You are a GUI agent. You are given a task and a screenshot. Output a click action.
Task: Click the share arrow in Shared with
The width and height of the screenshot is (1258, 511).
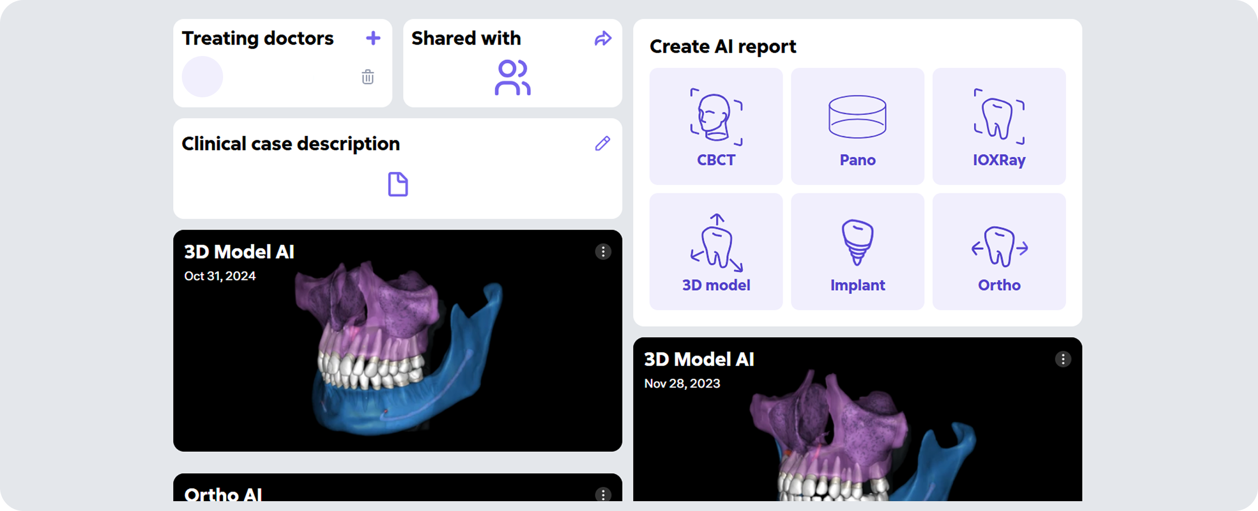[602, 38]
